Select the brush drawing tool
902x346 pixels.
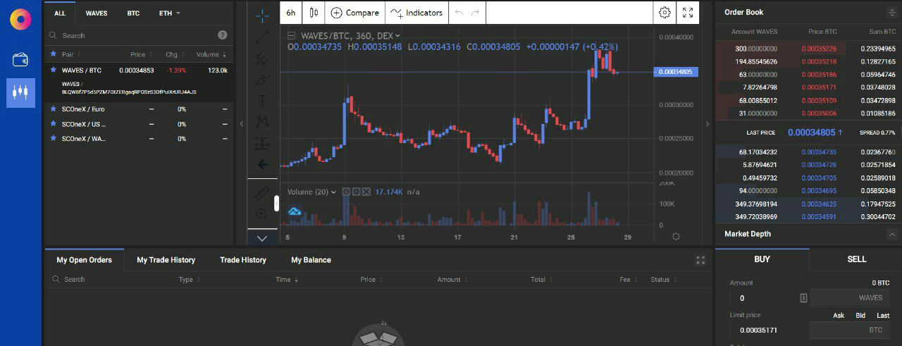pos(262,80)
